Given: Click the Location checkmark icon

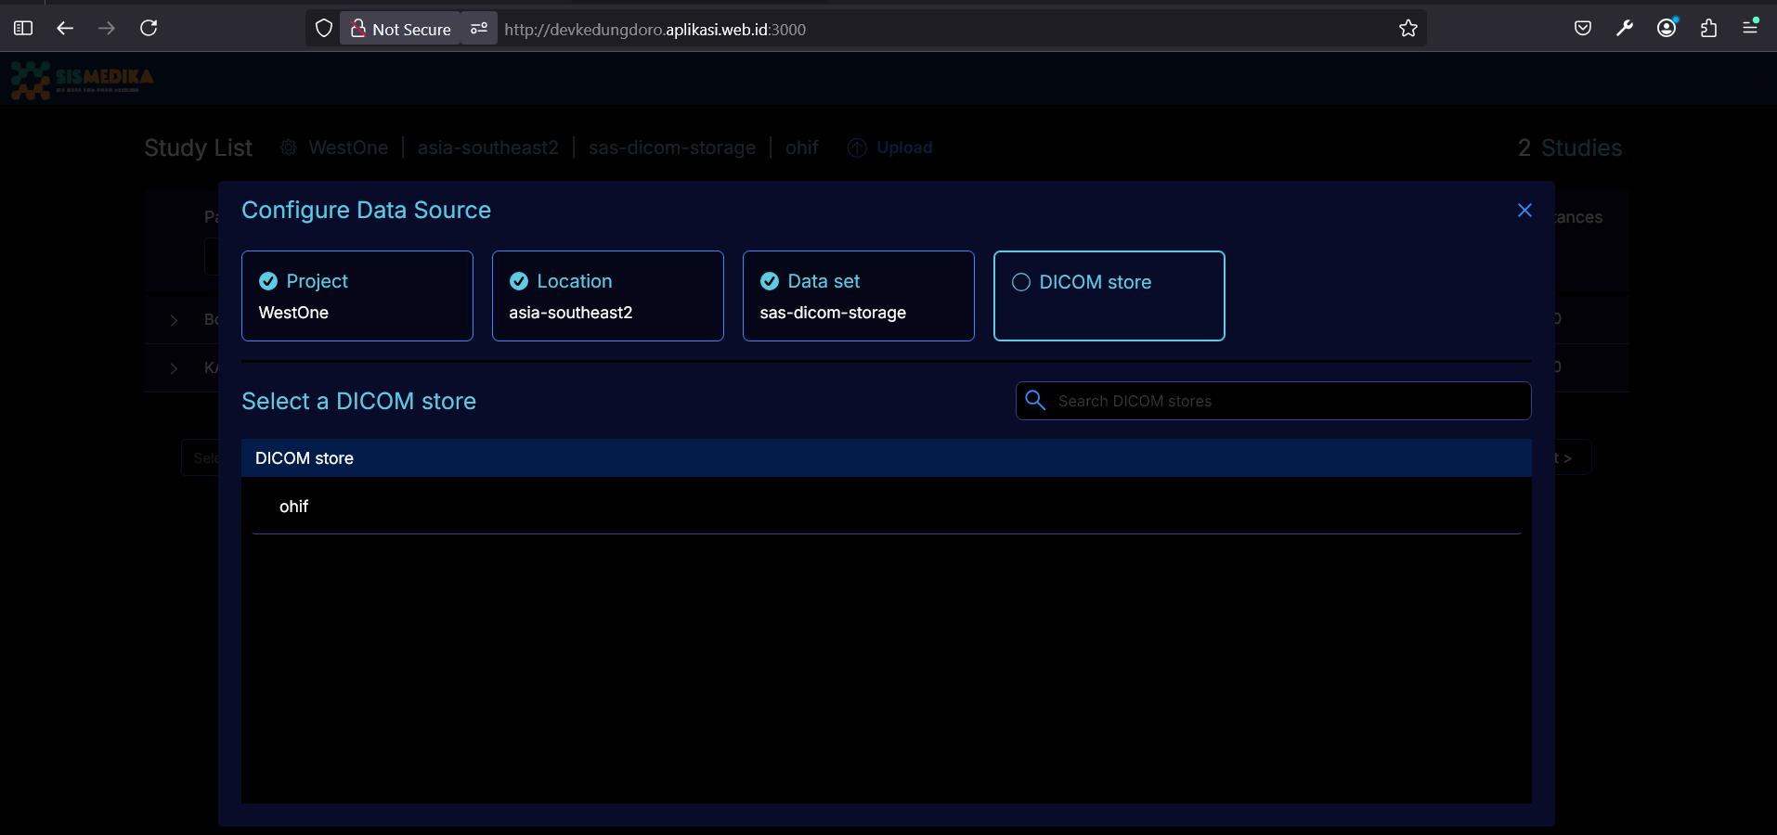Looking at the screenshot, I should [x=519, y=281].
